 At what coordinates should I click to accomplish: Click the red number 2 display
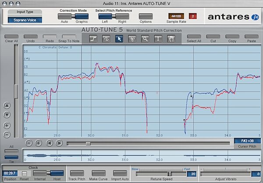pos(193,16)
